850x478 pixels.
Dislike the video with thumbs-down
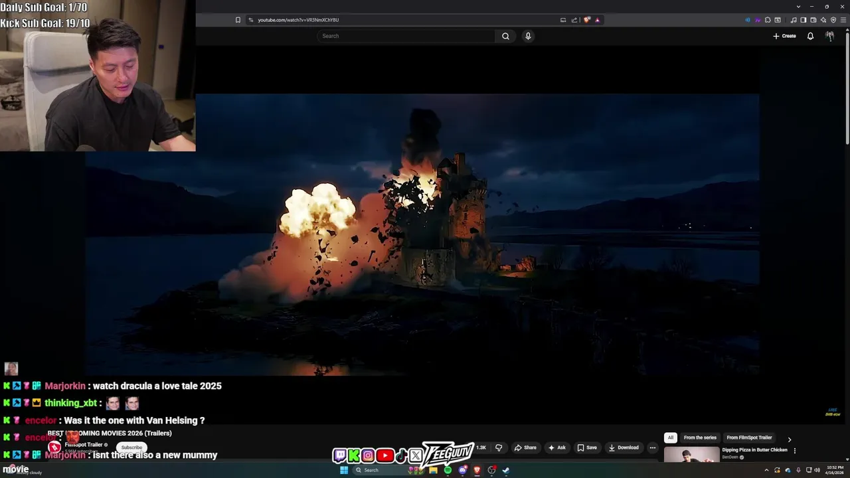pyautogui.click(x=499, y=447)
